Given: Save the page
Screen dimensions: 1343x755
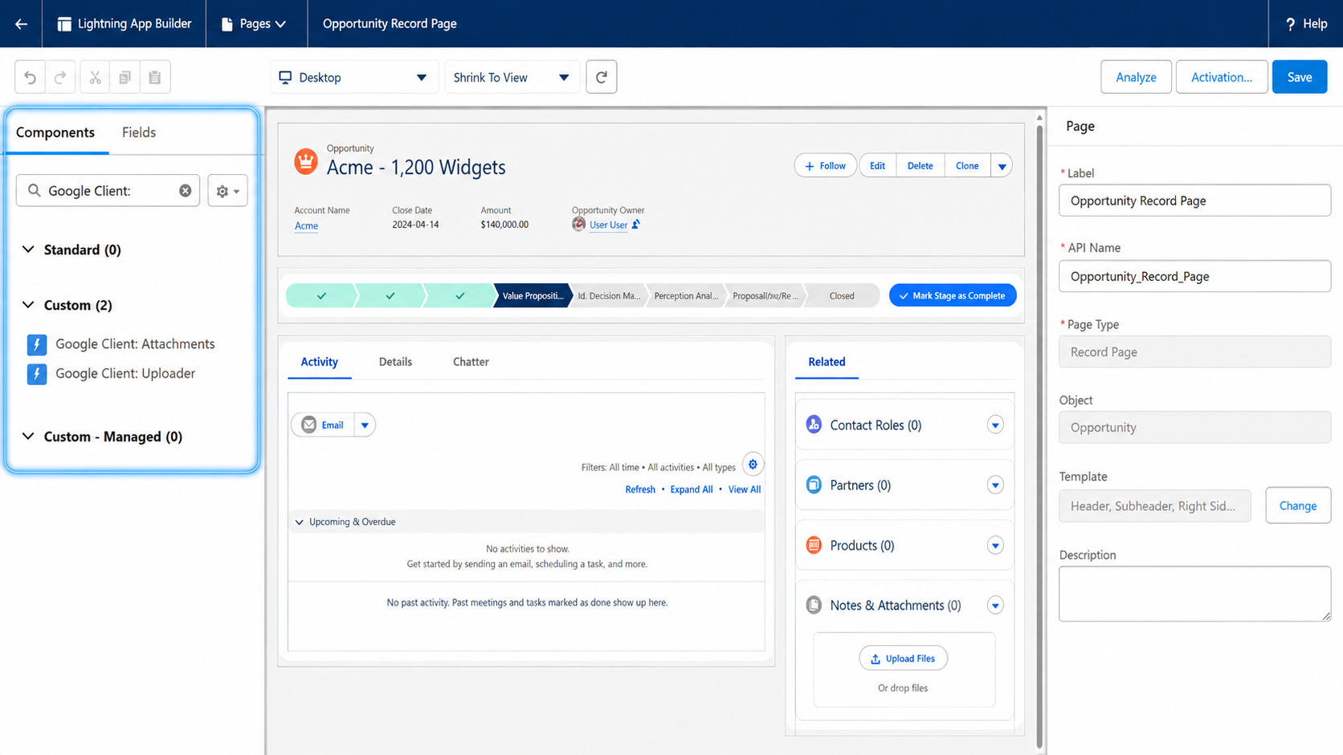Looking at the screenshot, I should click(x=1300, y=77).
